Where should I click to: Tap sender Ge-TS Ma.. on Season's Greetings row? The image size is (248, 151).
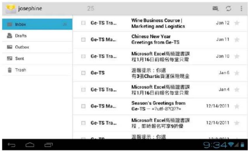(x=104, y=106)
